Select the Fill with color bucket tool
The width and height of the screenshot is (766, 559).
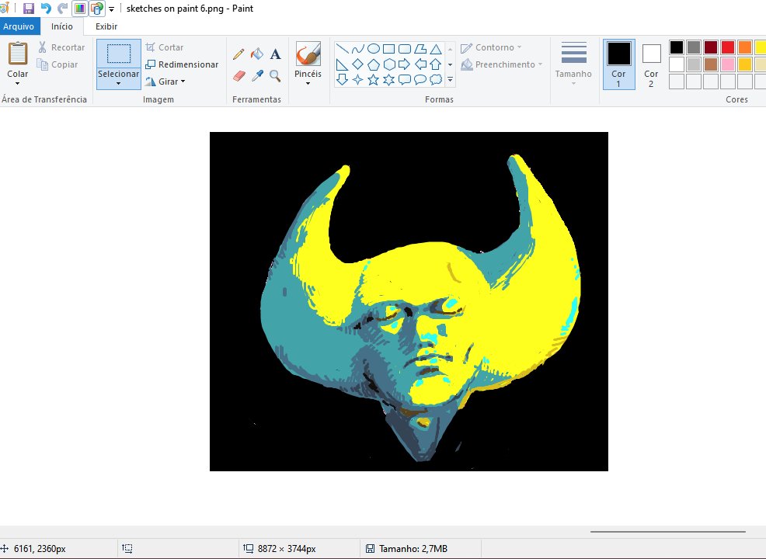click(x=257, y=54)
